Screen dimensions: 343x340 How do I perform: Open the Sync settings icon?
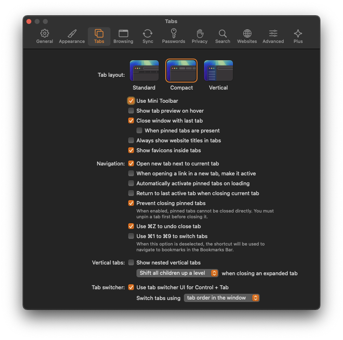click(x=148, y=33)
